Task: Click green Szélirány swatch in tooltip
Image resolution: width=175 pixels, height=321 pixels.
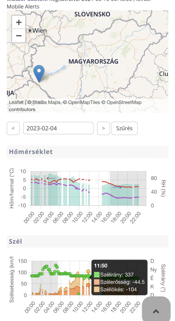Action: pyautogui.click(x=96, y=275)
